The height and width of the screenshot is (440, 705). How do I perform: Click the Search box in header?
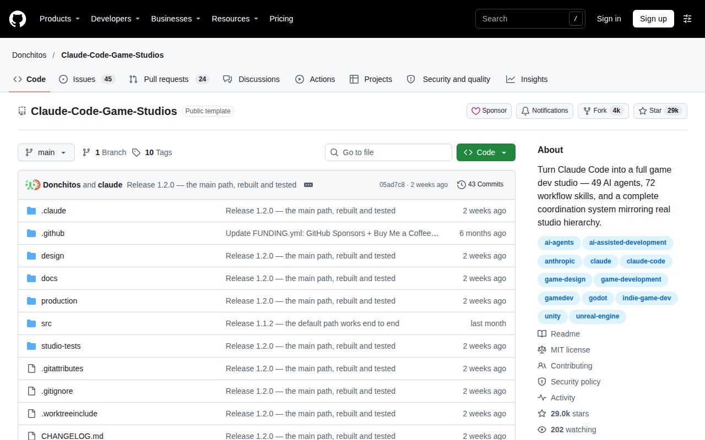pyautogui.click(x=530, y=19)
